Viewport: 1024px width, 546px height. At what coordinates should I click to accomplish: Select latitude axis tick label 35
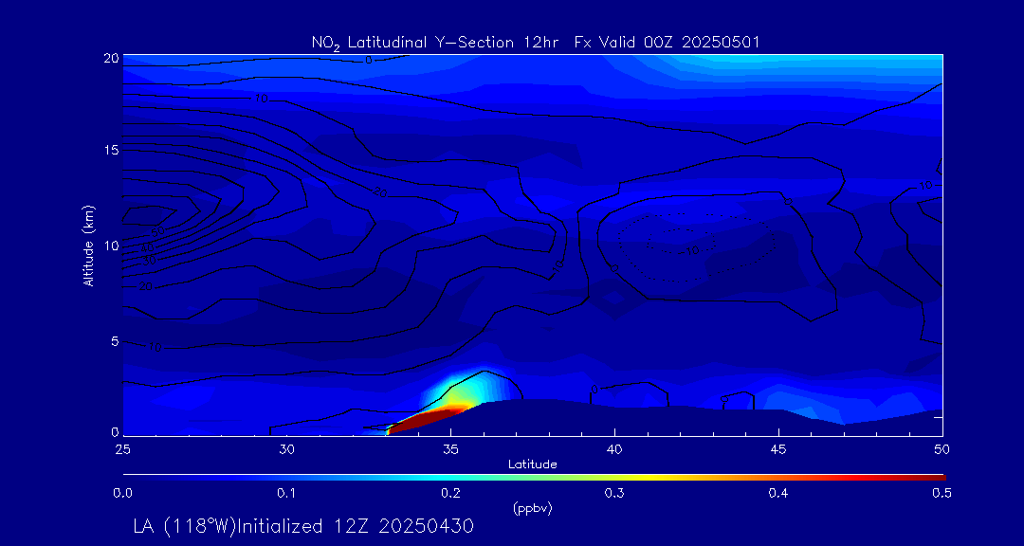(450, 449)
